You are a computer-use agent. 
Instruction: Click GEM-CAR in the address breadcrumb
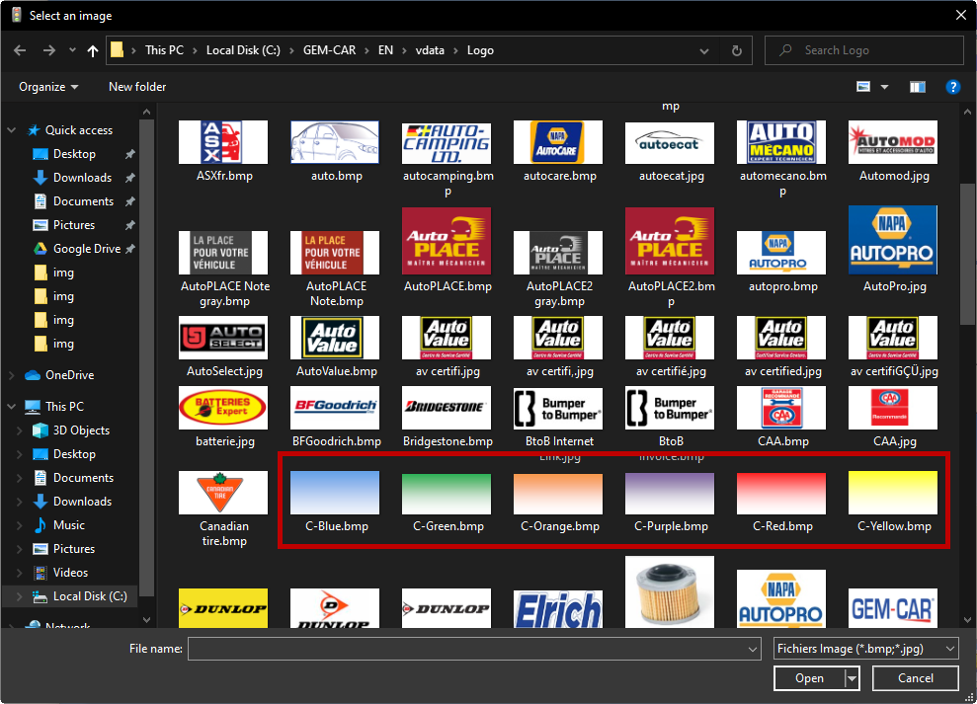pos(329,50)
